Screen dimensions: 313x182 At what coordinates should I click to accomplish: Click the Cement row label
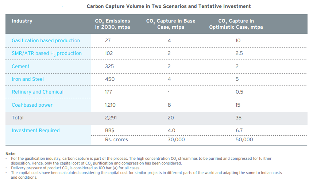20,67
